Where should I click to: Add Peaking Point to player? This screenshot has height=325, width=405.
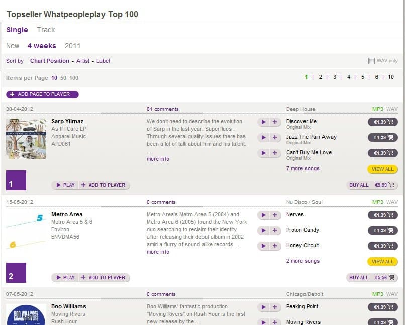point(275,307)
